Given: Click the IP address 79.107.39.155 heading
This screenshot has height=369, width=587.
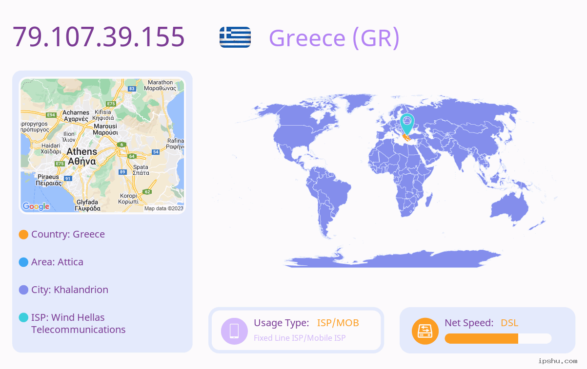Looking at the screenshot, I should [x=99, y=37].
